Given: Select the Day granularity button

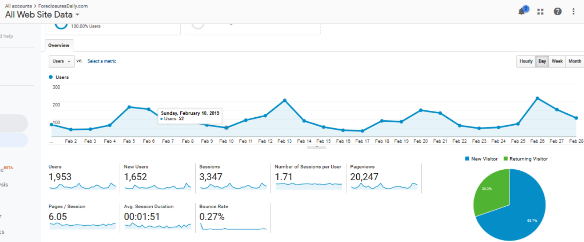Looking at the screenshot, I should (x=542, y=61).
